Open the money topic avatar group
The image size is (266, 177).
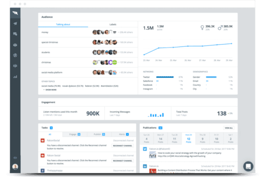point(104,32)
